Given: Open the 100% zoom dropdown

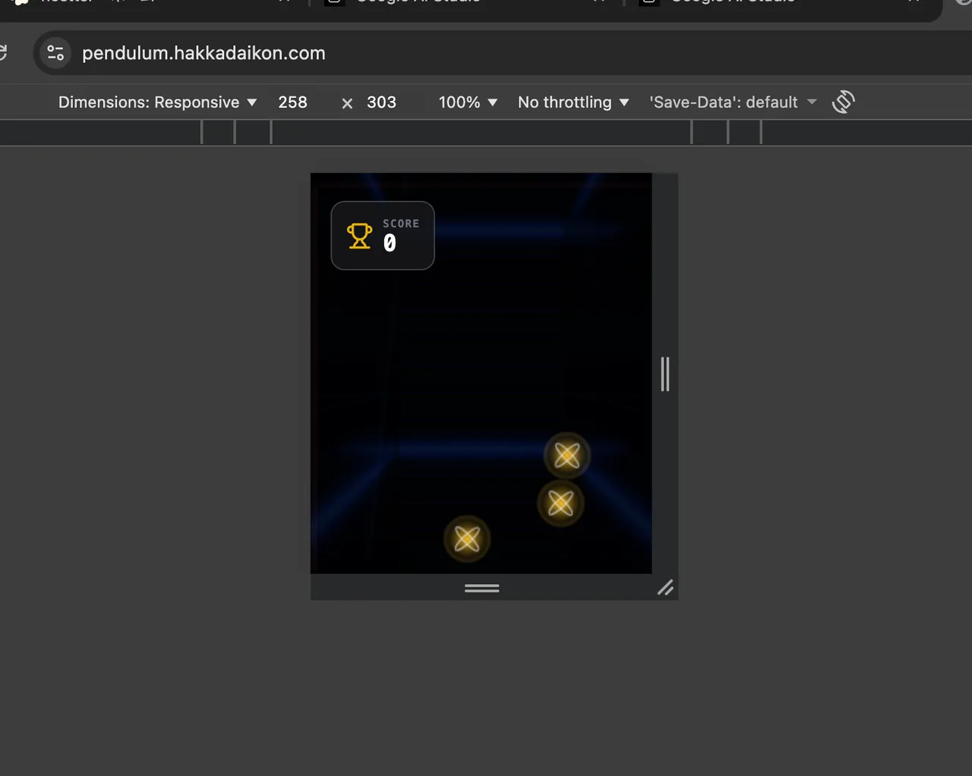Looking at the screenshot, I should 468,103.
